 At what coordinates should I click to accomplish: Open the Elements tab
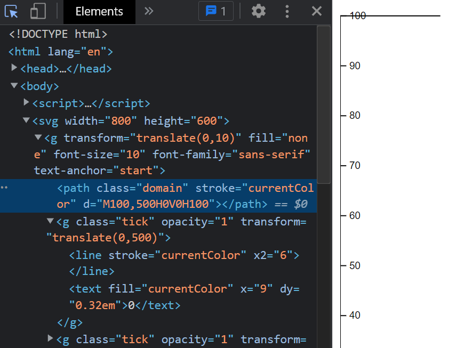click(99, 12)
